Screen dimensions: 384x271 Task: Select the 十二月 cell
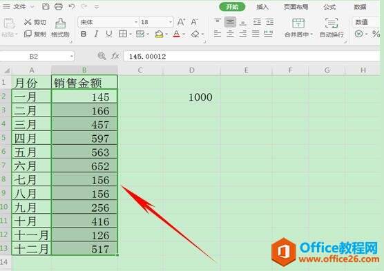(x=31, y=249)
